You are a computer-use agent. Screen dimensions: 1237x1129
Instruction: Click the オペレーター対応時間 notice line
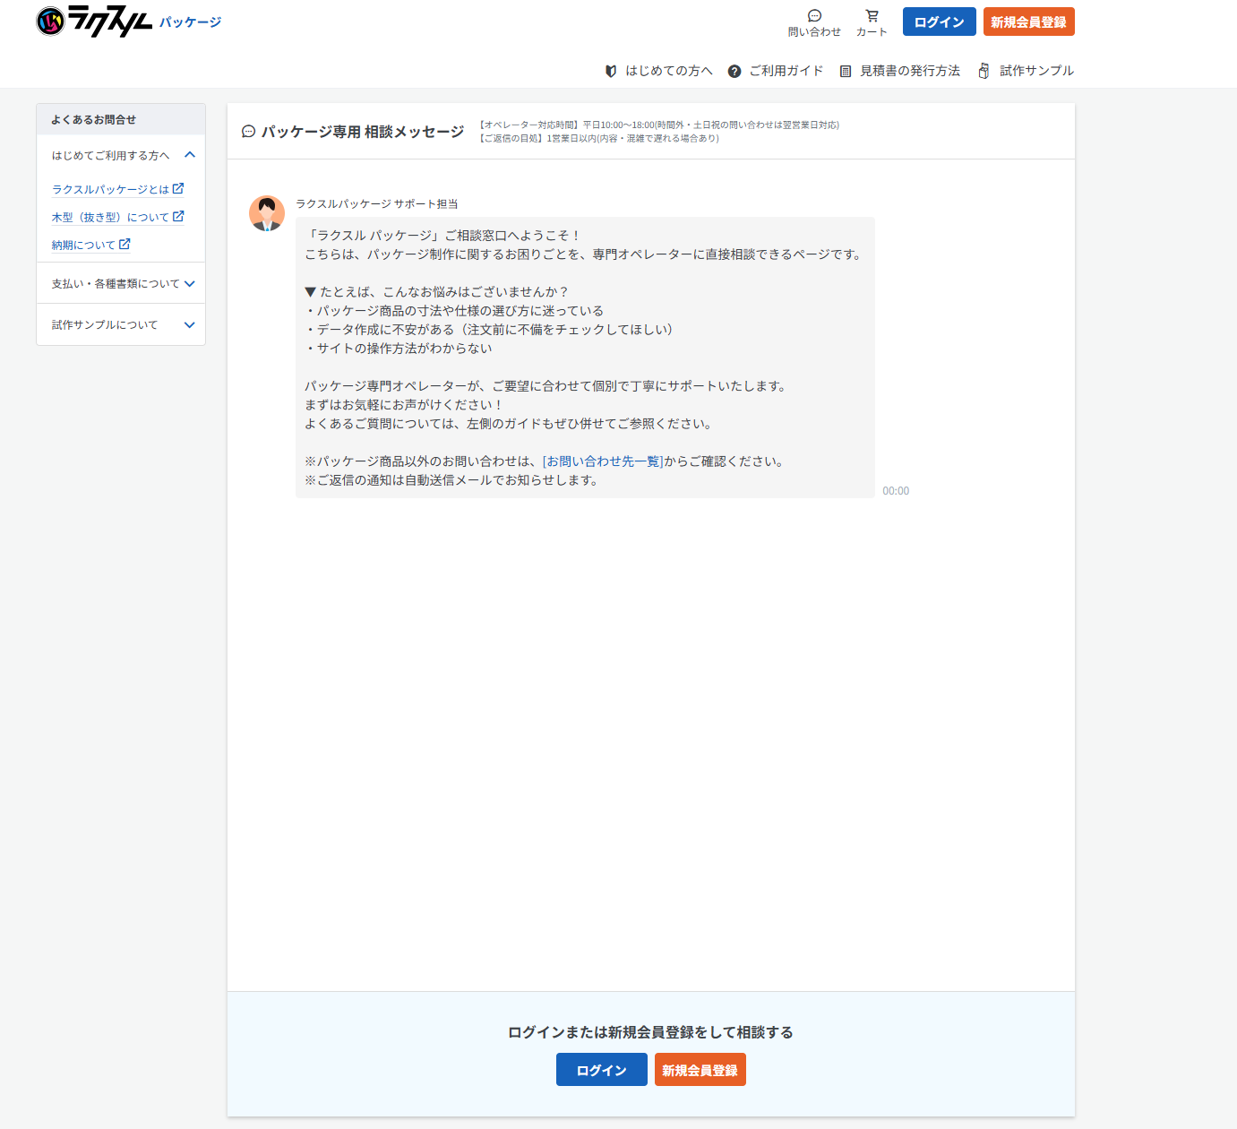point(657,125)
